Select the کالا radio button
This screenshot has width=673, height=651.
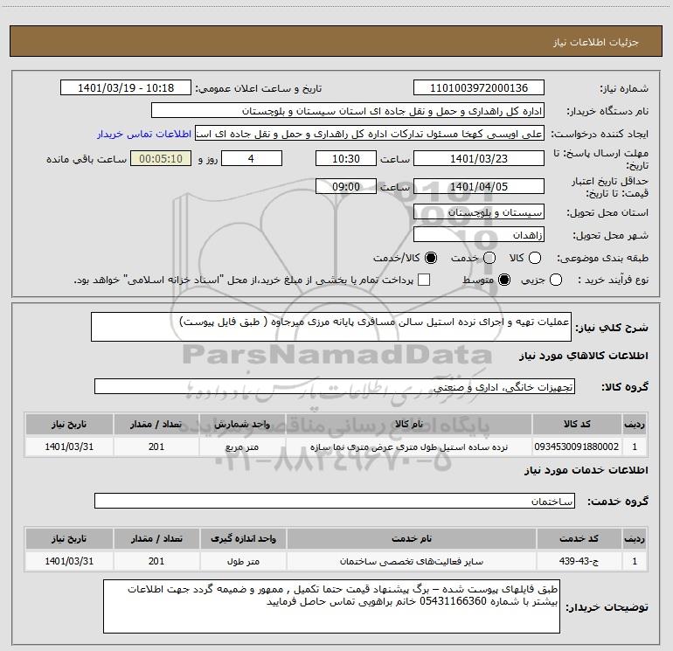535,258
